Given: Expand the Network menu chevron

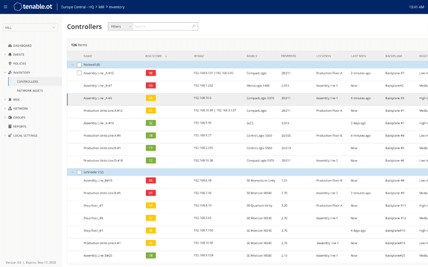Looking at the screenshot, I should pyautogui.click(x=5, y=109).
